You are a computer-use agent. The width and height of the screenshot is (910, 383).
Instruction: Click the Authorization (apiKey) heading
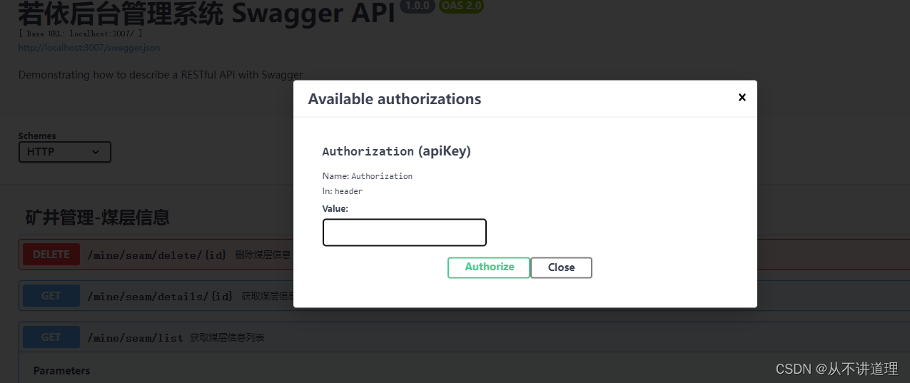pyautogui.click(x=396, y=151)
